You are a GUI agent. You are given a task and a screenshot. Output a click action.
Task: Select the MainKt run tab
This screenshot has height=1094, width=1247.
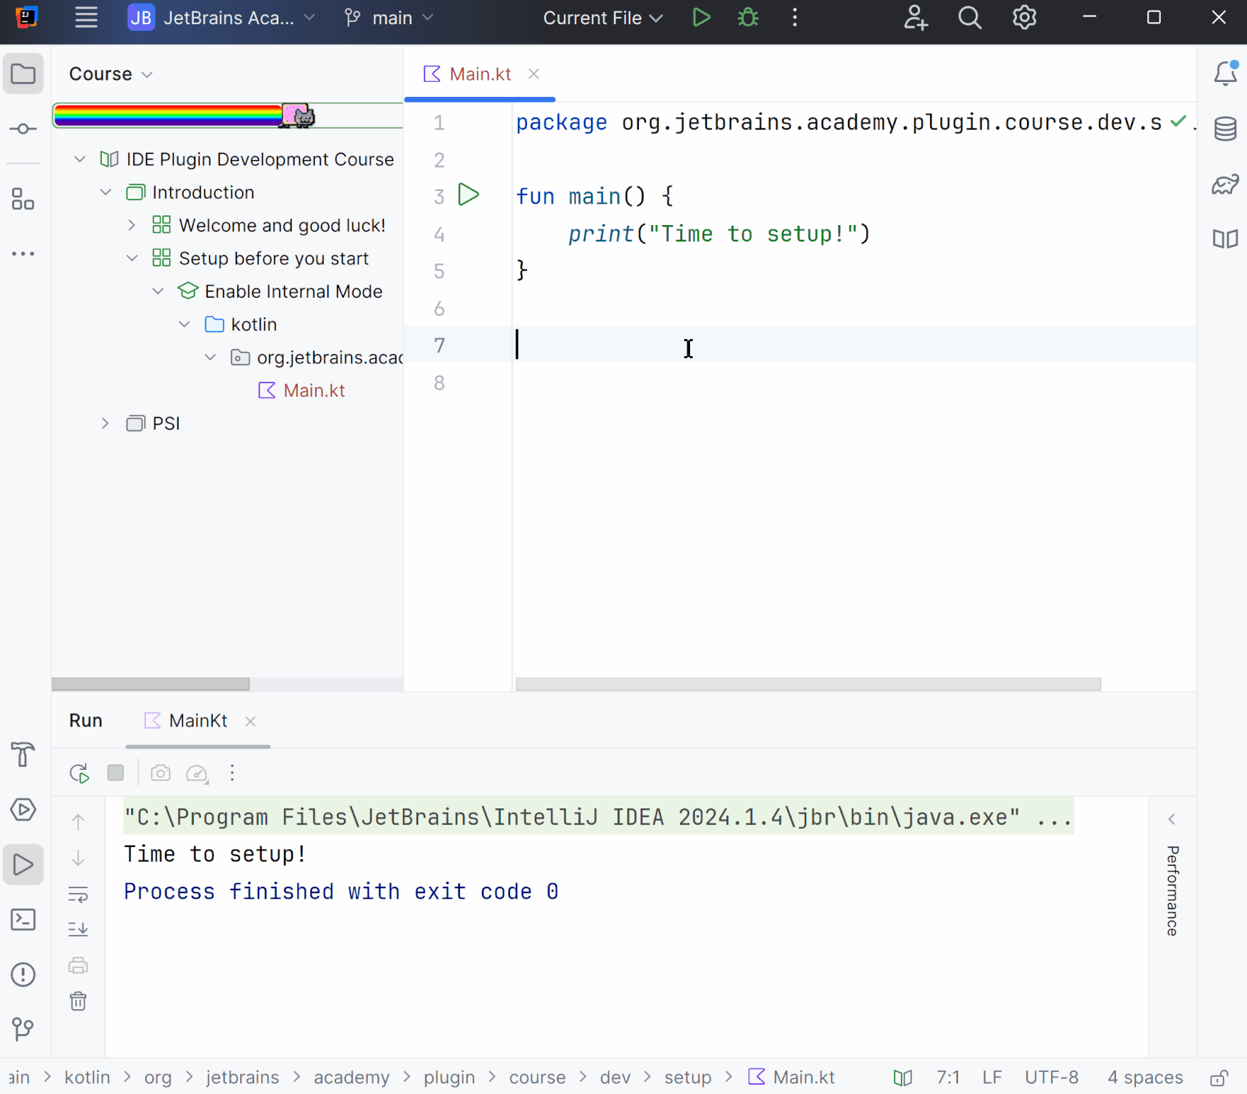pos(197,721)
